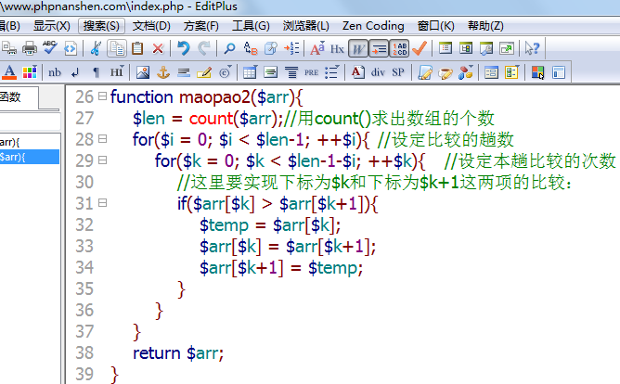Image resolution: width=620 pixels, height=384 pixels.
Task: Open the 搜索(S) menu
Action: click(101, 26)
